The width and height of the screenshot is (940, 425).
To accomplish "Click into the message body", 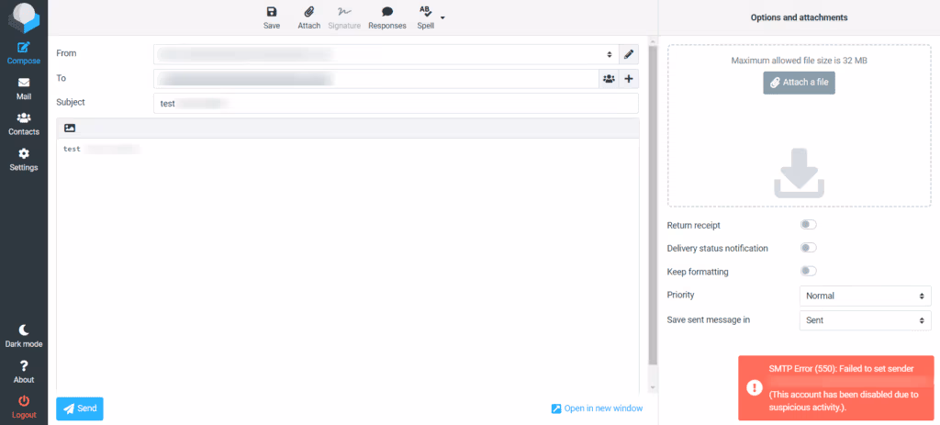I will pyautogui.click(x=348, y=263).
